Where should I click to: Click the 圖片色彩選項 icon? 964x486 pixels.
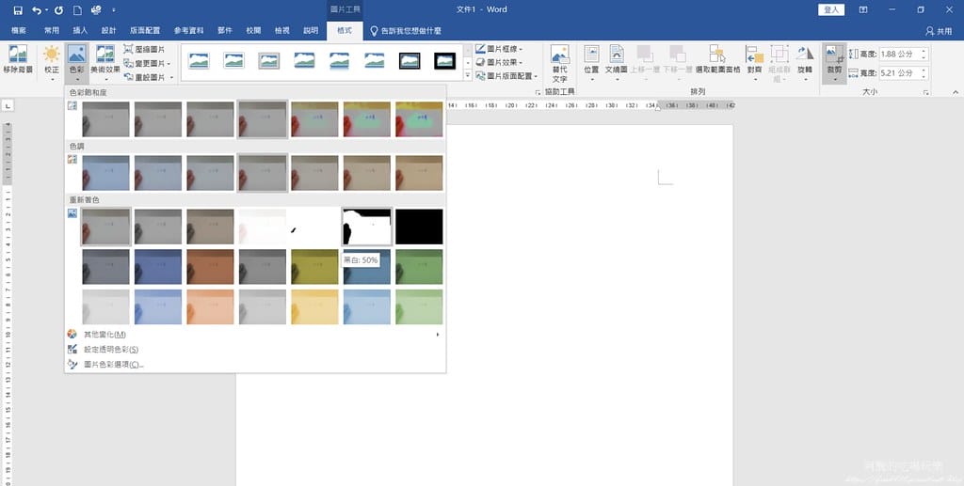tap(72, 364)
